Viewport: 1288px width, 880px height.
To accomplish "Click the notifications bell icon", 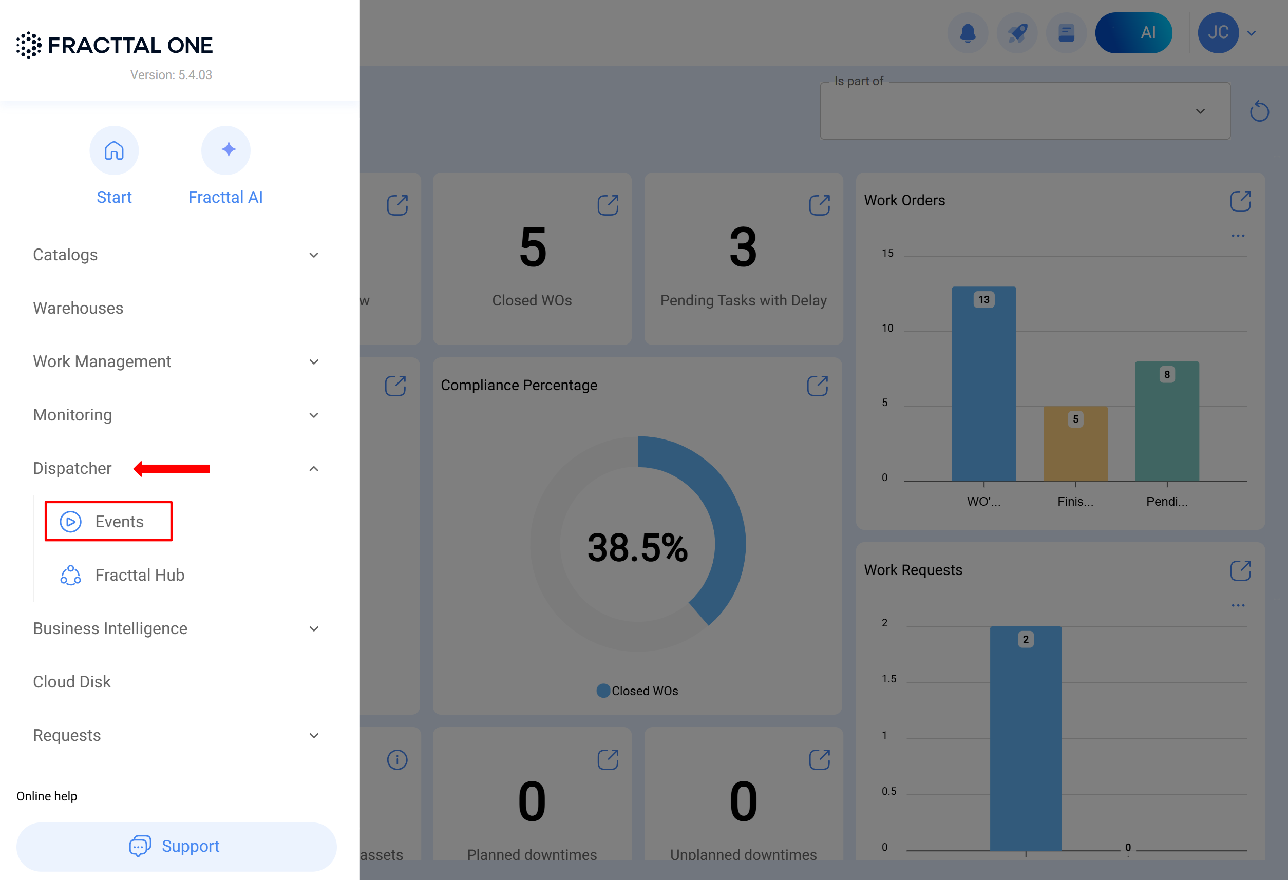I will coord(967,33).
